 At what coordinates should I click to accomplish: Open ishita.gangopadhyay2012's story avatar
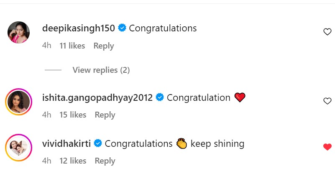(x=19, y=102)
